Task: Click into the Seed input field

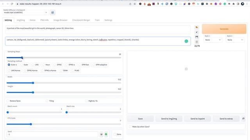Action: coord(52,135)
